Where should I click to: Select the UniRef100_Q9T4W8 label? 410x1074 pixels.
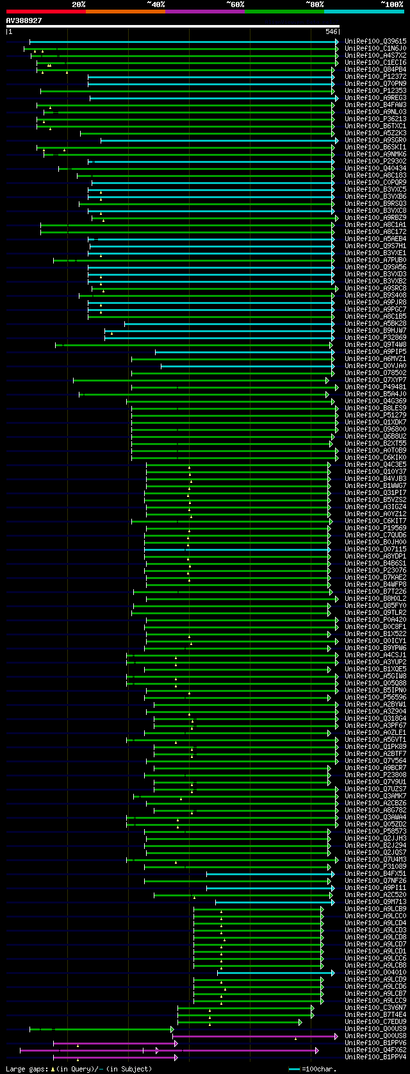(375, 344)
